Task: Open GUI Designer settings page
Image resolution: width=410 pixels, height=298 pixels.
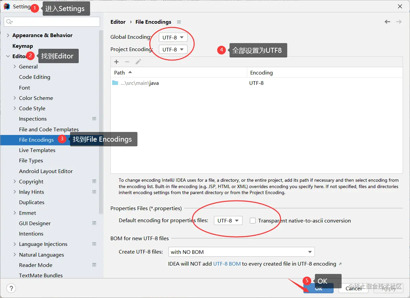Action: 35,223
